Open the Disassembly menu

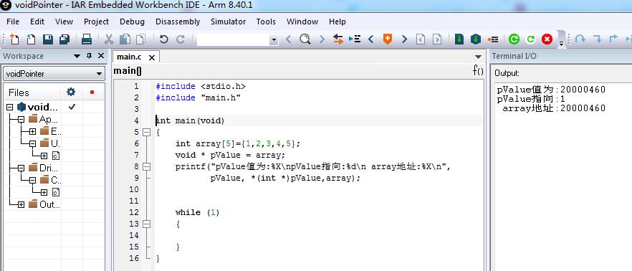(x=178, y=22)
